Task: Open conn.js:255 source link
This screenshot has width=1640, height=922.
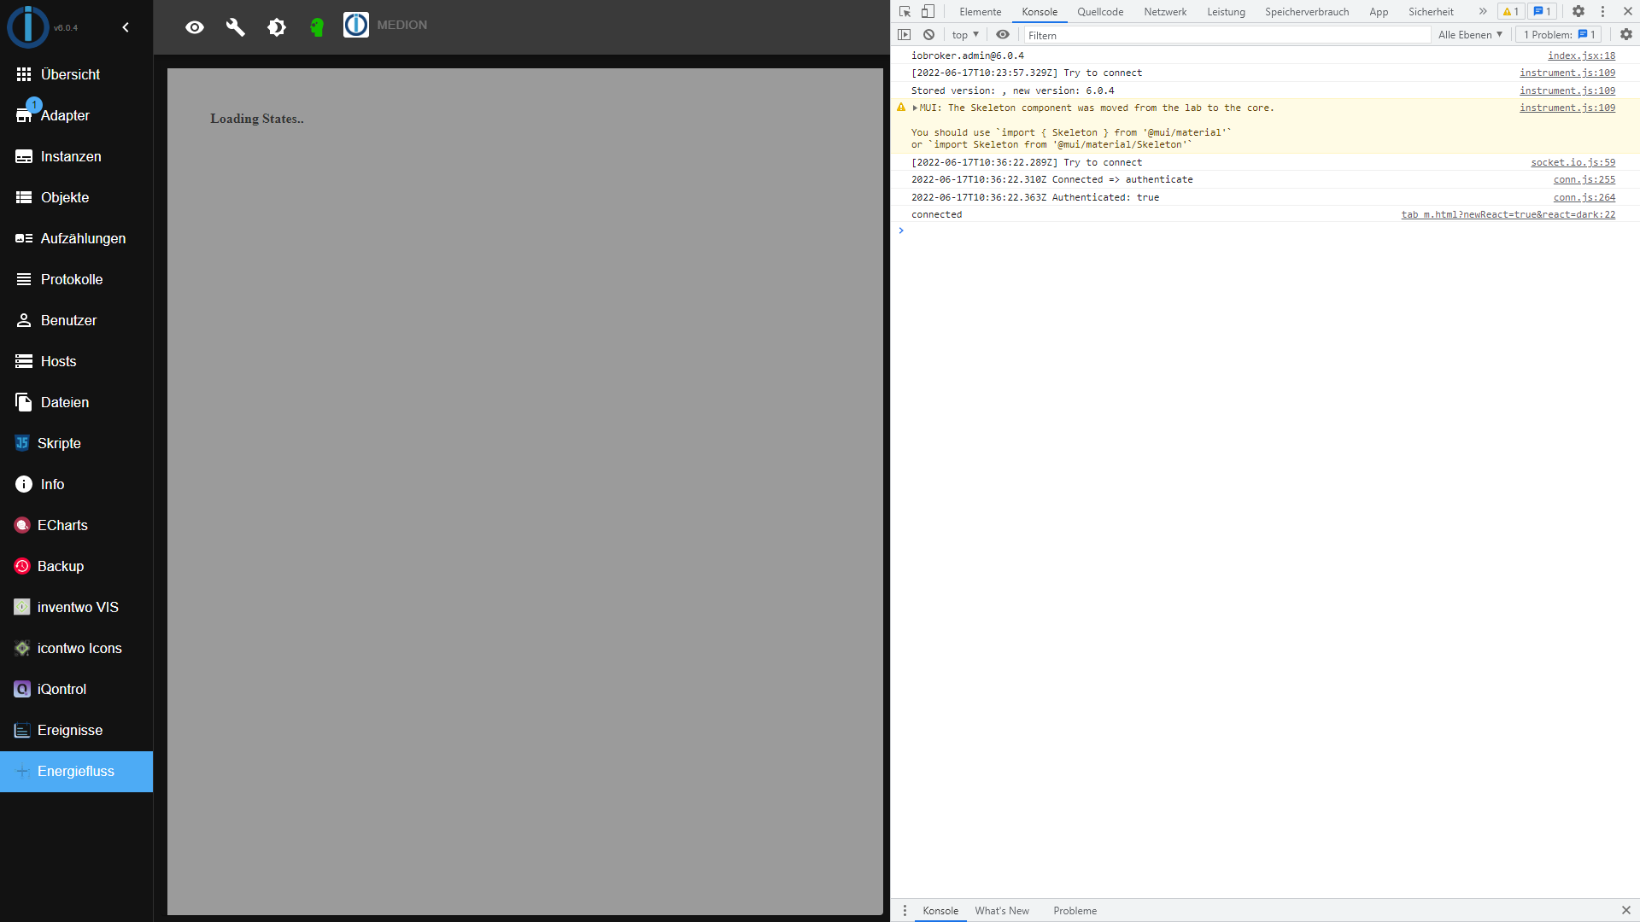Action: tap(1584, 179)
